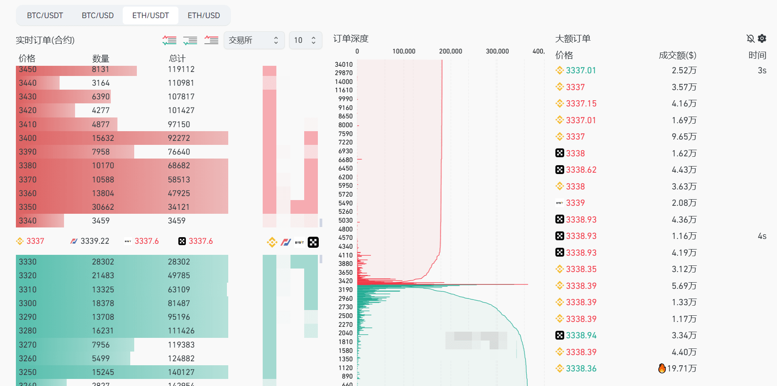Click depth axis label 200,000
Image resolution: width=777 pixels, height=386 pixels.
450,51
